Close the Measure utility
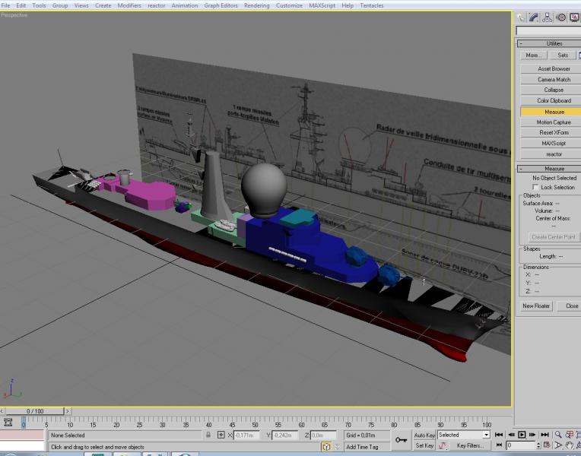The image size is (581, 456). (x=570, y=306)
